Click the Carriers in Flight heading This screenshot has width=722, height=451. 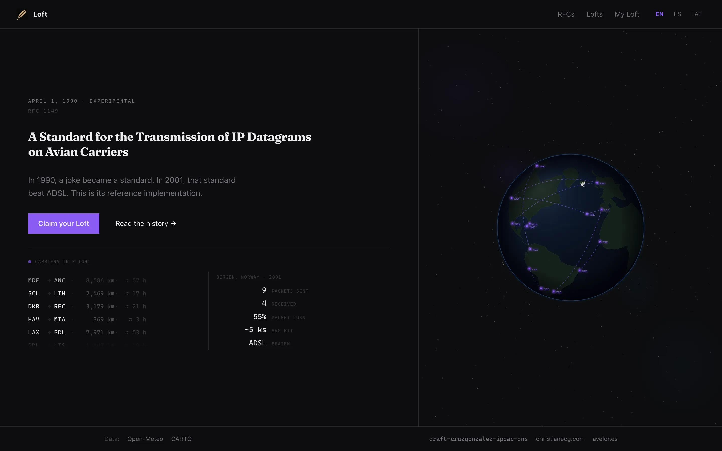(x=63, y=262)
